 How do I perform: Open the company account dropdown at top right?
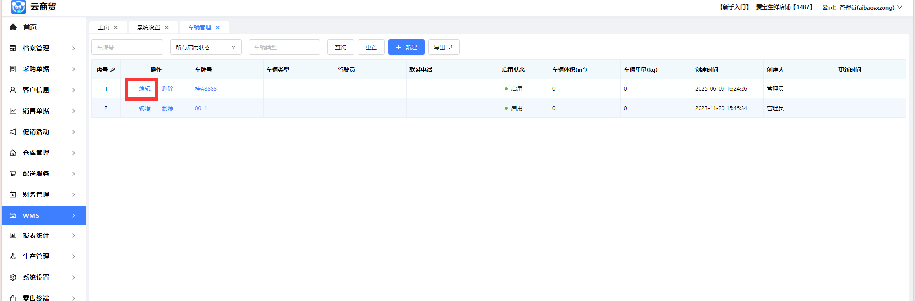click(862, 7)
